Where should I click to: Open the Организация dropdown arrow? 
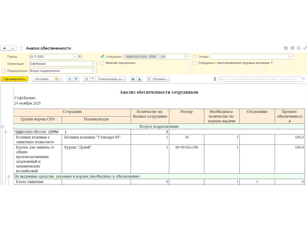point(94,64)
